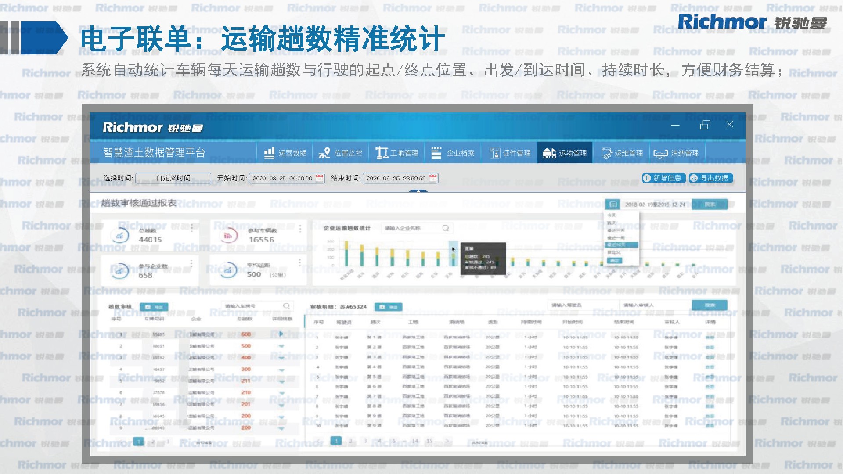Click the 平均运距 500 chart icon
The height and width of the screenshot is (474, 843).
228,271
